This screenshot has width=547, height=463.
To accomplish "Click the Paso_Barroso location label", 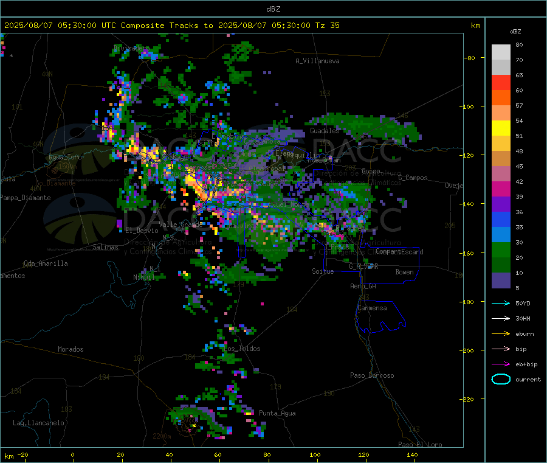I will 372,375.
